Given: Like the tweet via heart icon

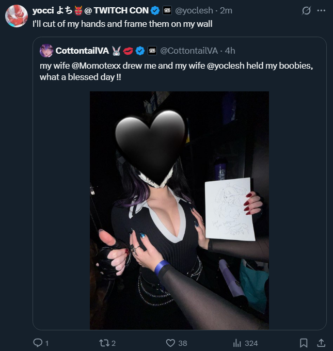Looking at the screenshot, I should (170, 343).
